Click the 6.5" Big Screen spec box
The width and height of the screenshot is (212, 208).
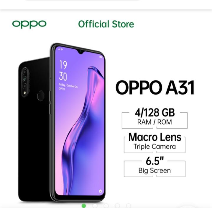[155, 167]
